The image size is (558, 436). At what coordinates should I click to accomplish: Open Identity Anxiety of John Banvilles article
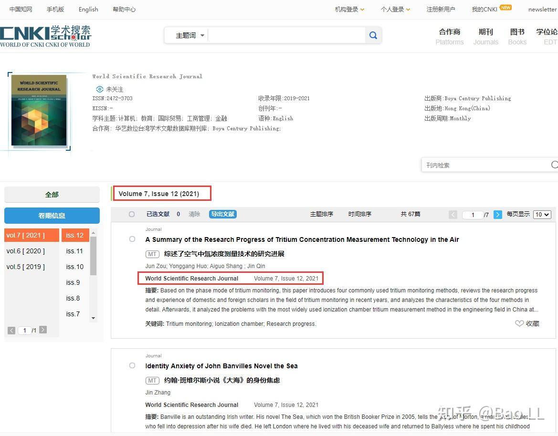(221, 366)
